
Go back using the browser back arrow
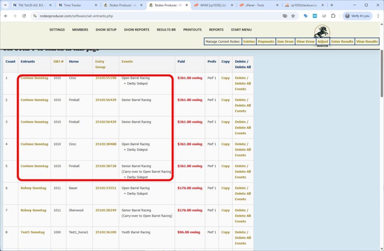coord(6,16)
